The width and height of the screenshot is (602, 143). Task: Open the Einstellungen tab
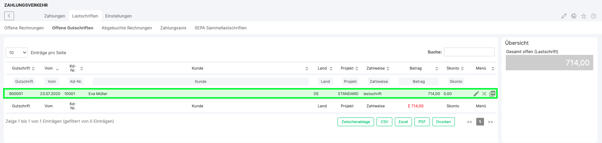118,16
